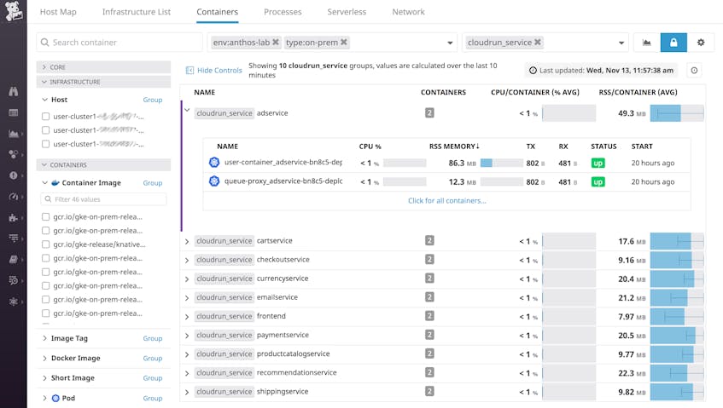This screenshot has height=408, width=723.
Task: Click the container count badge for adservice
Action: tap(429, 112)
